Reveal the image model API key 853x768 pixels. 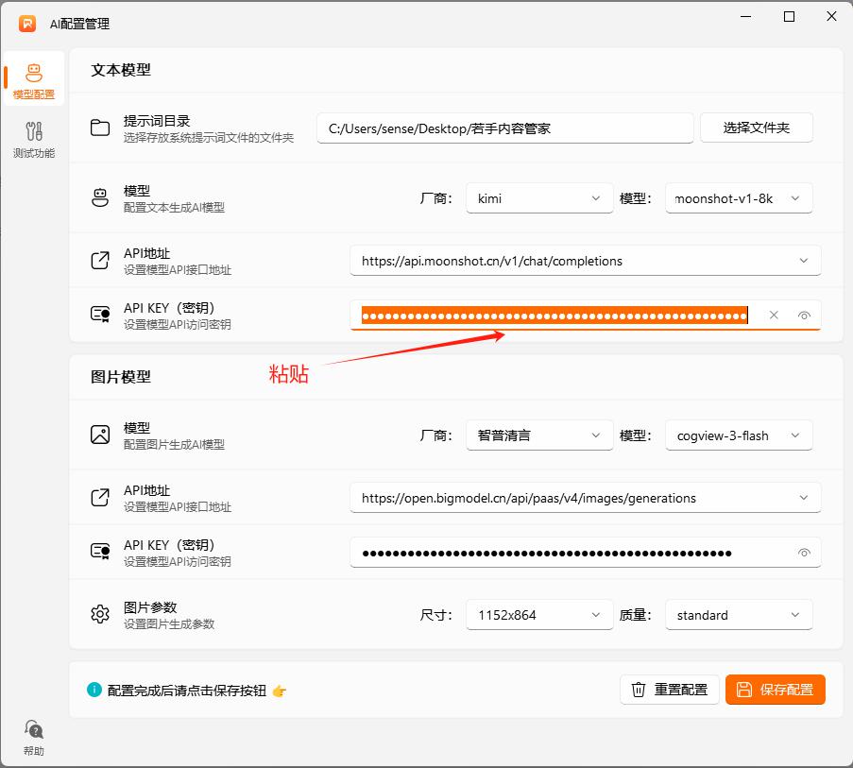coord(804,553)
